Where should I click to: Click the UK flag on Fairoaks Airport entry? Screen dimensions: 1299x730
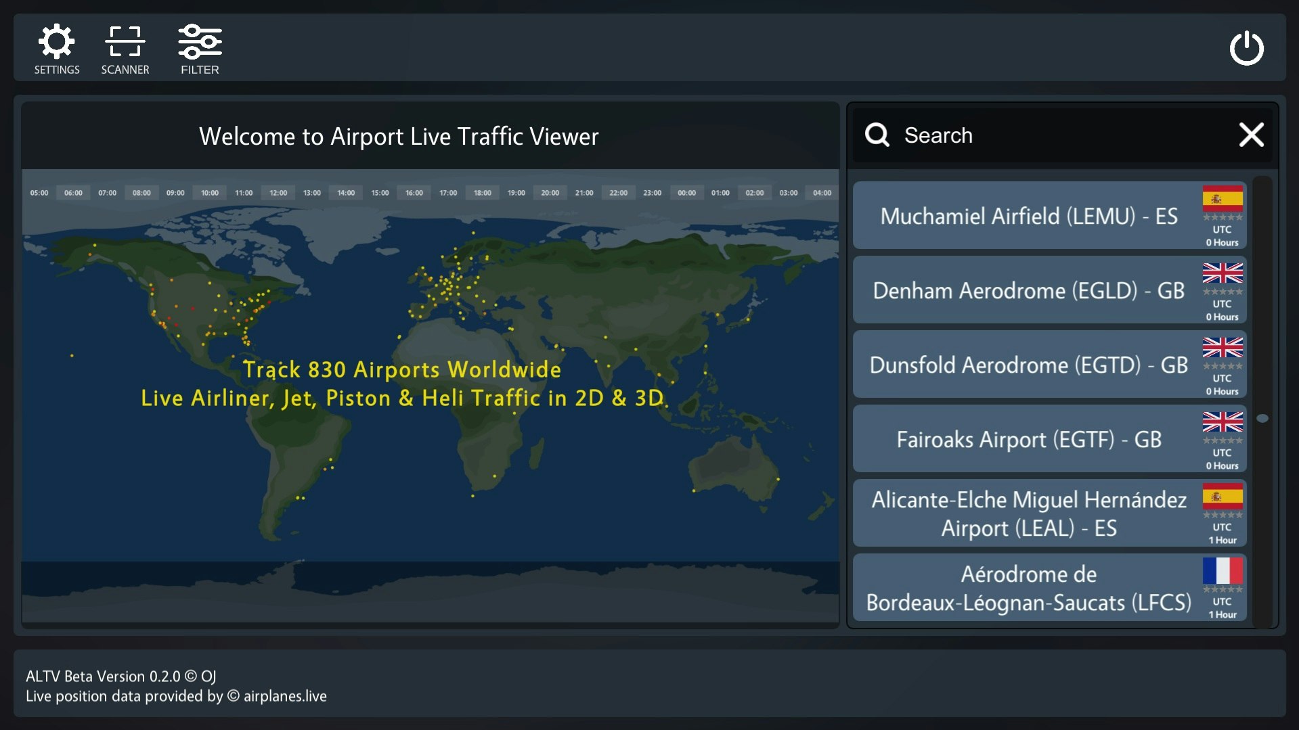click(x=1223, y=424)
